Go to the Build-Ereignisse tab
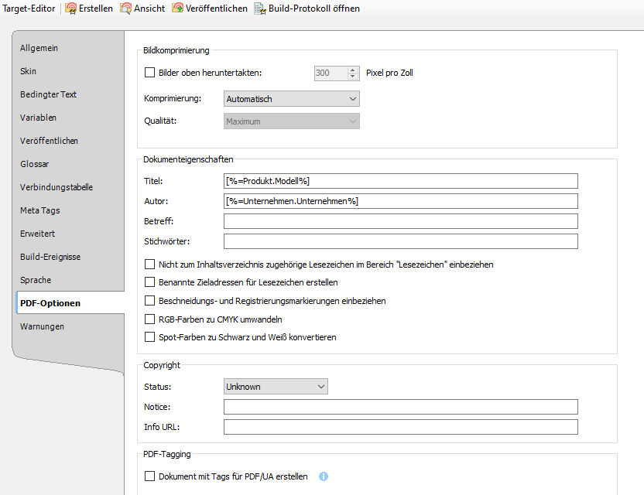This screenshot has width=644, height=495. tap(50, 257)
